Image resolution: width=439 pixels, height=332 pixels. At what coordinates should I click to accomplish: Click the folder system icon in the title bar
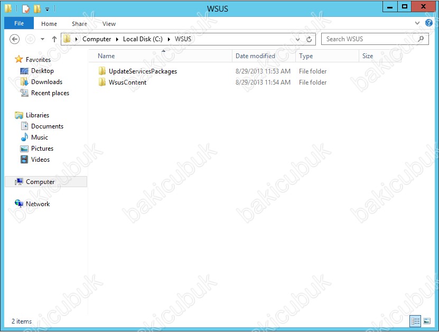[8, 8]
